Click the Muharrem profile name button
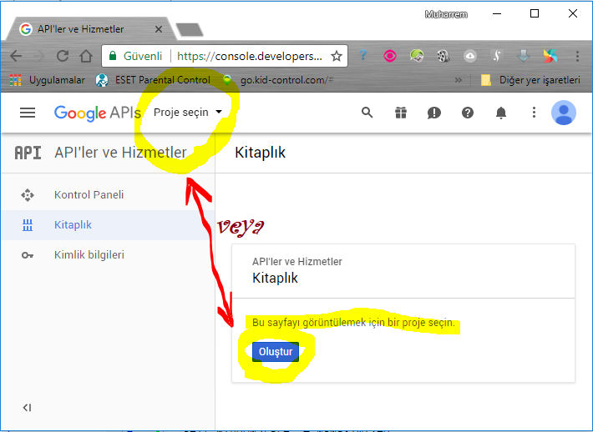This screenshot has height=432, width=593. tap(446, 14)
